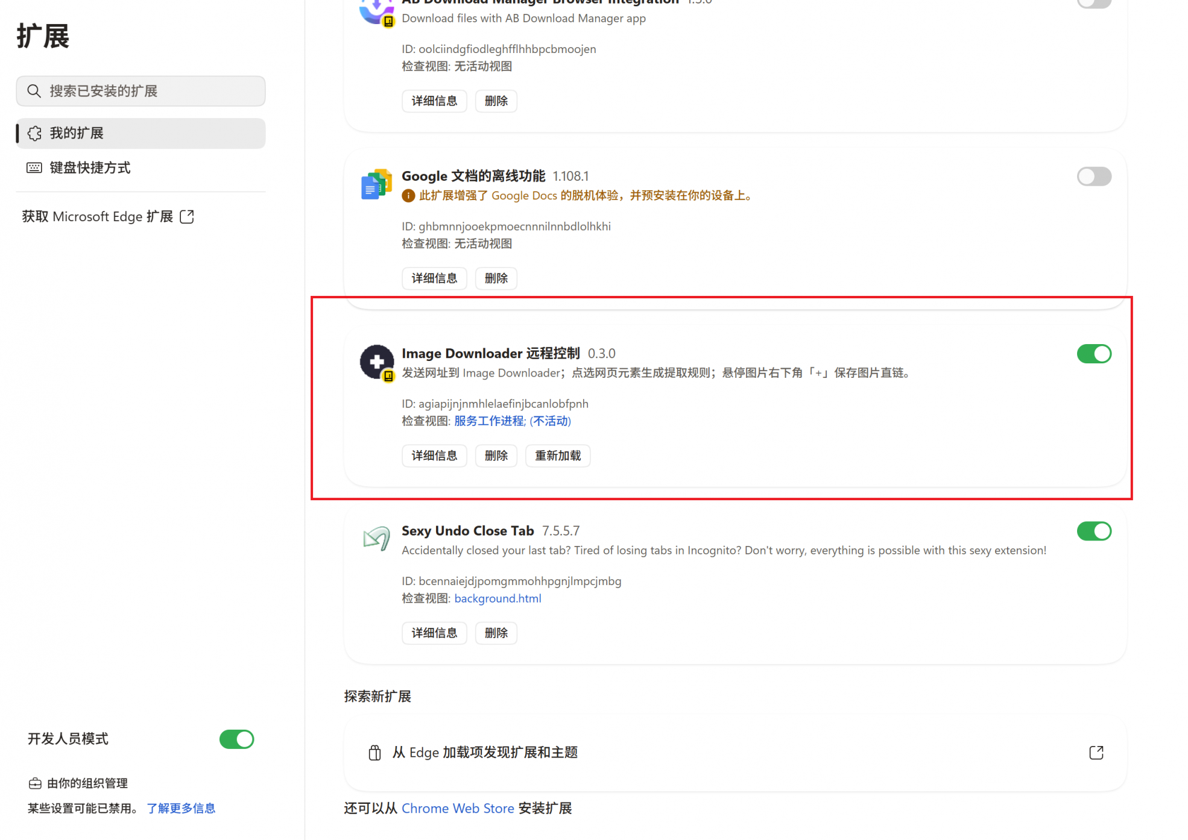Image resolution: width=1188 pixels, height=840 pixels.
Task: Click the ID text agiapijnjnmhlelaefinjbcanlobfpnh
Action: (504, 404)
